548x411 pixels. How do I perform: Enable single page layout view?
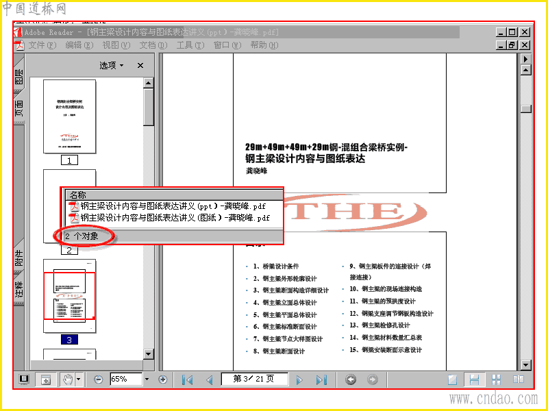[453, 379]
